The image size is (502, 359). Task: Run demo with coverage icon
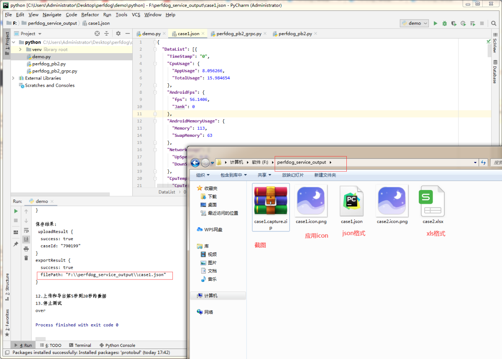pos(454,23)
